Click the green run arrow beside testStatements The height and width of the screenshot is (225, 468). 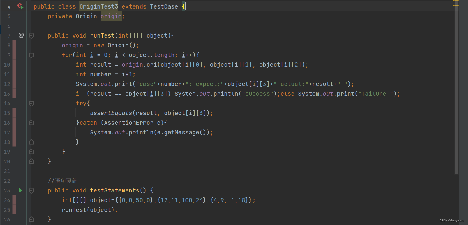[20, 190]
